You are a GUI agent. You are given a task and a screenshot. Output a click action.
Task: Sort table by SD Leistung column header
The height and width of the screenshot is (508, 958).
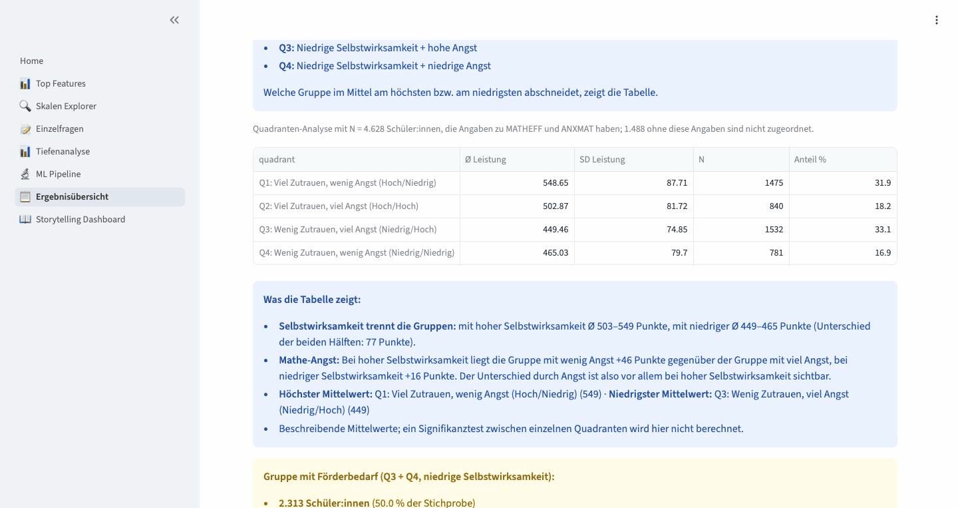point(634,160)
